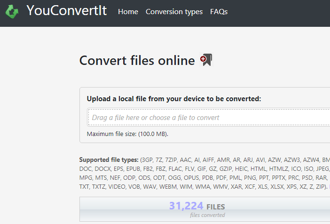Click the 31,224 files counter
The width and height of the screenshot is (330, 224).
coord(197,206)
